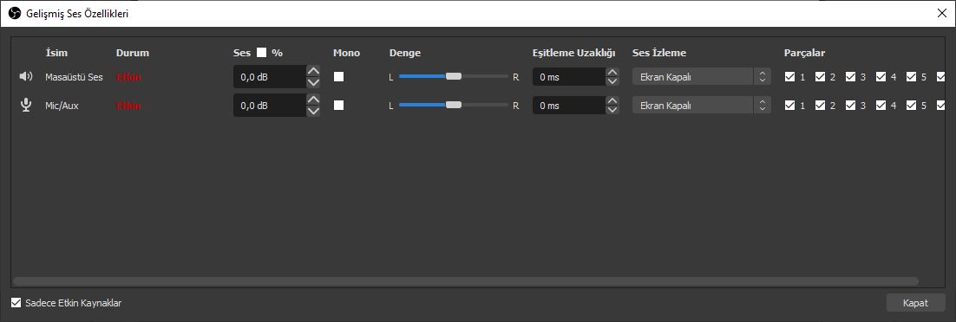This screenshot has width=956, height=322.
Task: Decrease sync offset for Masaüstü Ses
Action: [x=612, y=81]
